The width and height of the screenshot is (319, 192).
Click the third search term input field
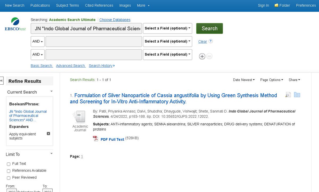94,55
